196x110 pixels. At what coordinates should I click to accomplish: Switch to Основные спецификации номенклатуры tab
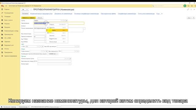tap(86, 14)
